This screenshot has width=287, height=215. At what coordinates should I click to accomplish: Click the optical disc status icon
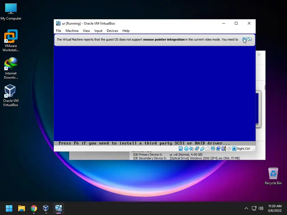186,149
